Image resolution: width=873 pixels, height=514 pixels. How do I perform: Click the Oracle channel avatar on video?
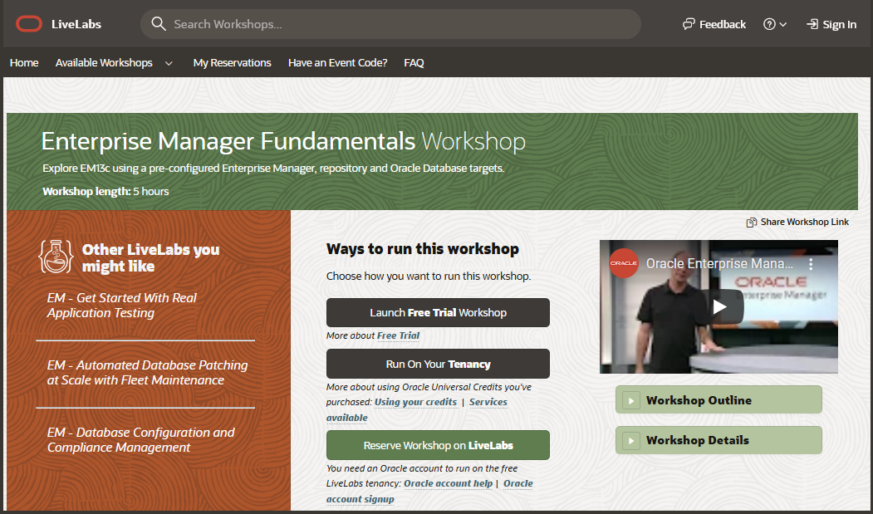tap(623, 263)
